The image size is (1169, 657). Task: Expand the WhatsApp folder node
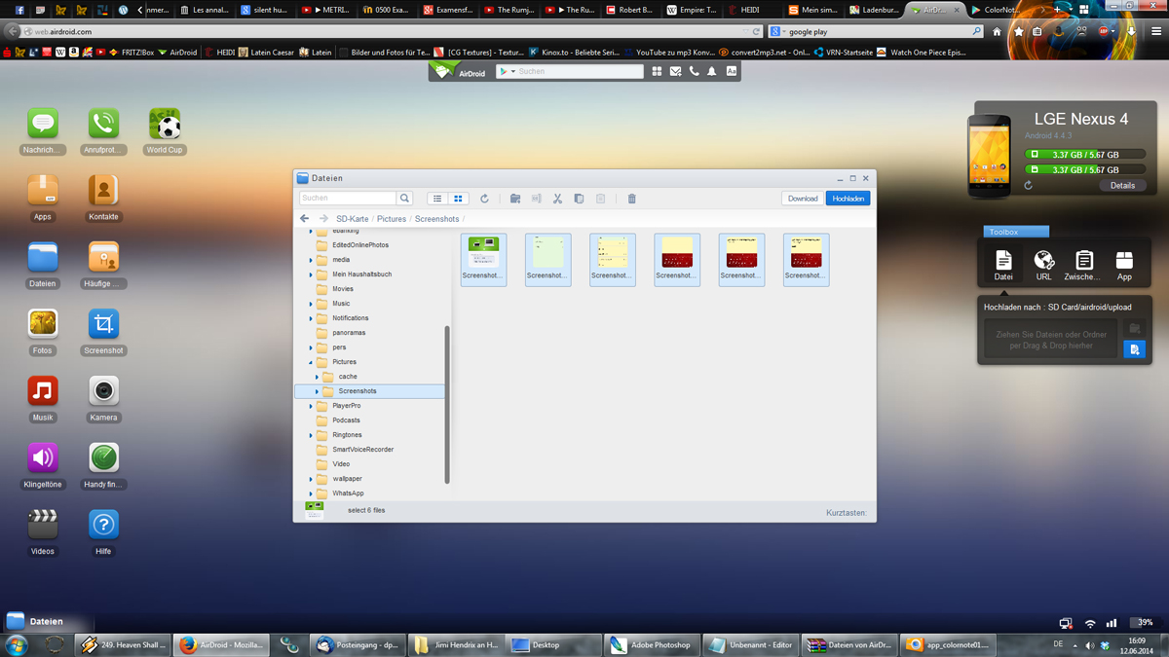(x=311, y=493)
